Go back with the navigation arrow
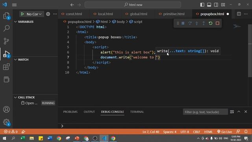 (72, 5)
